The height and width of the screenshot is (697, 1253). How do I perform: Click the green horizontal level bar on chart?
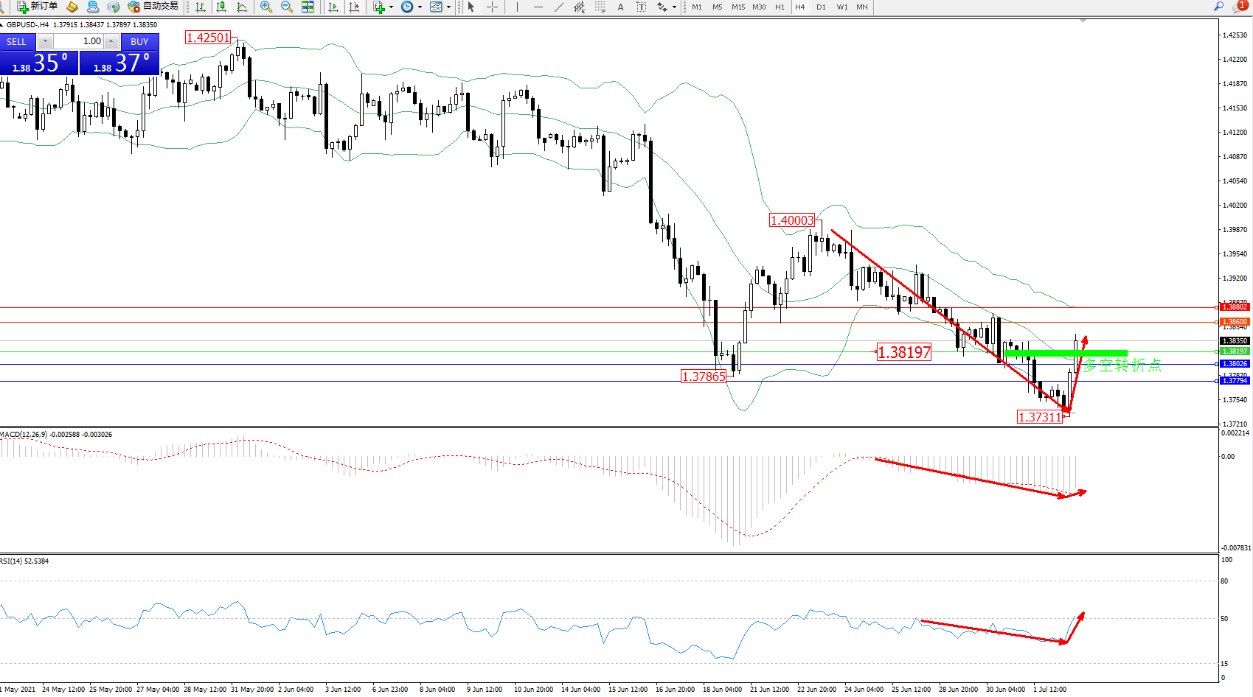click(1065, 354)
